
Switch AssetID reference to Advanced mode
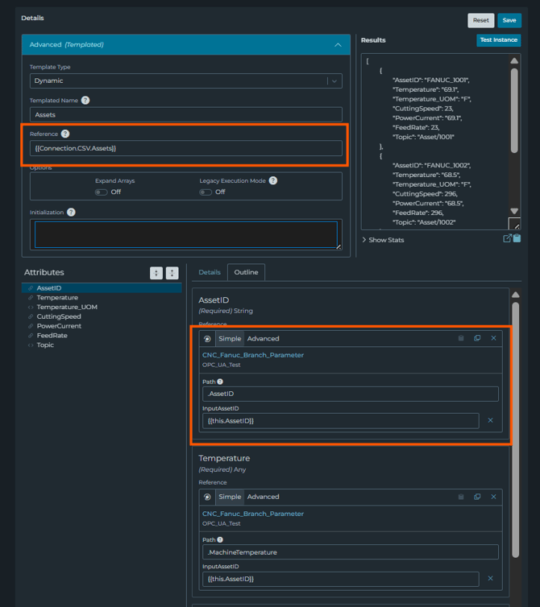[263, 339]
